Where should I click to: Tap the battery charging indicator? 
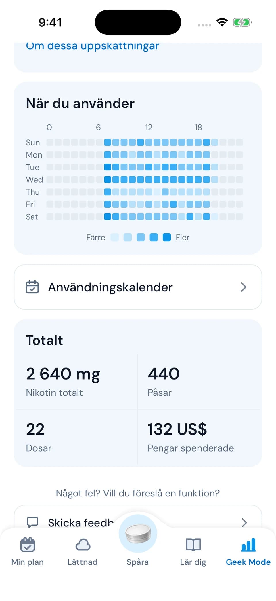[x=242, y=22]
